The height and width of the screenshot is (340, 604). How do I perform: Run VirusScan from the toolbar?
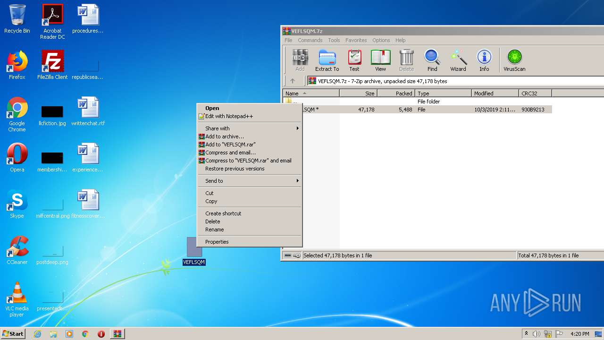coord(514,60)
